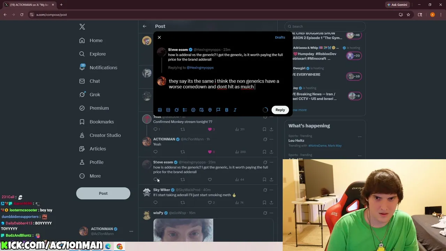Bookmark the Steve ecom feed post

pyautogui.click(x=264, y=180)
